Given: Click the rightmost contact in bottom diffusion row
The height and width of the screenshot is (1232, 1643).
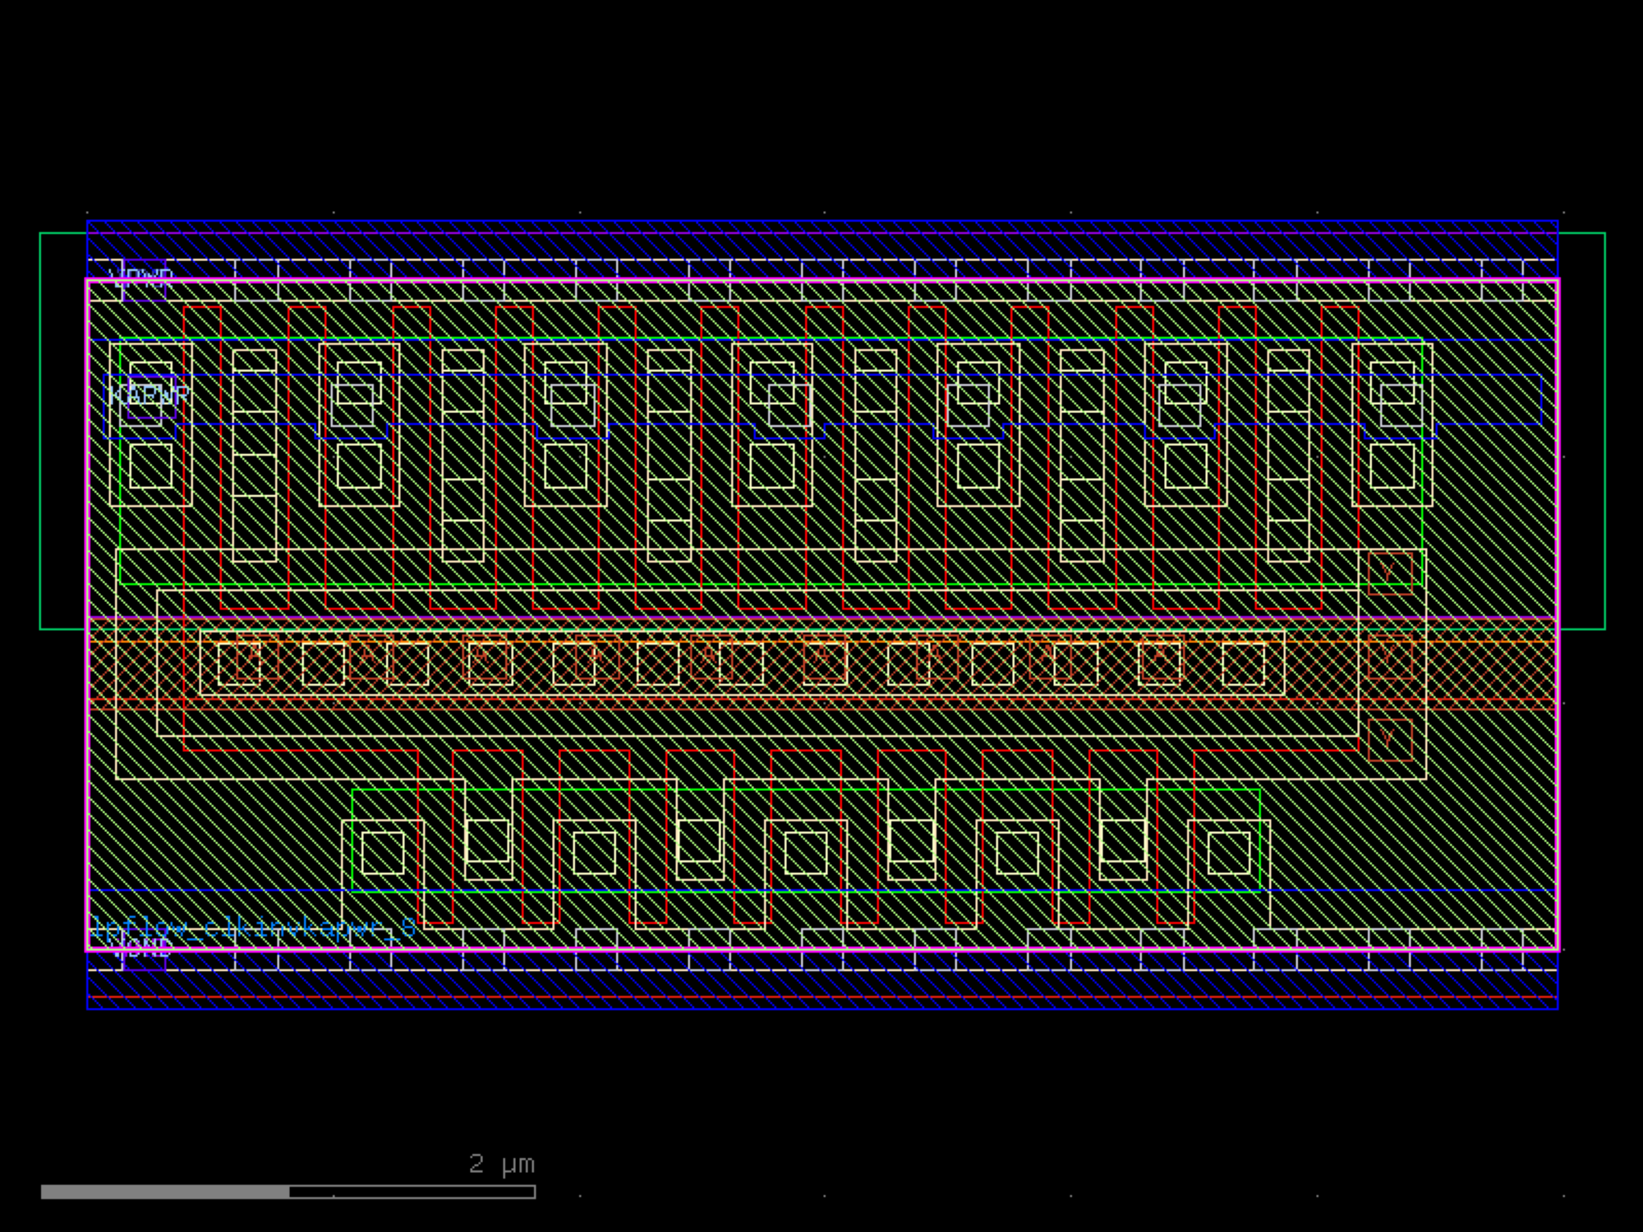Looking at the screenshot, I should 1229,853.
